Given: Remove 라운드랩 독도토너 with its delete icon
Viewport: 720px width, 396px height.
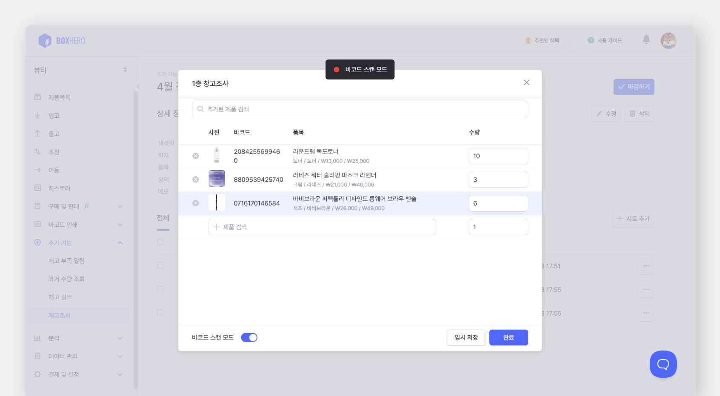Looking at the screenshot, I should (x=196, y=156).
